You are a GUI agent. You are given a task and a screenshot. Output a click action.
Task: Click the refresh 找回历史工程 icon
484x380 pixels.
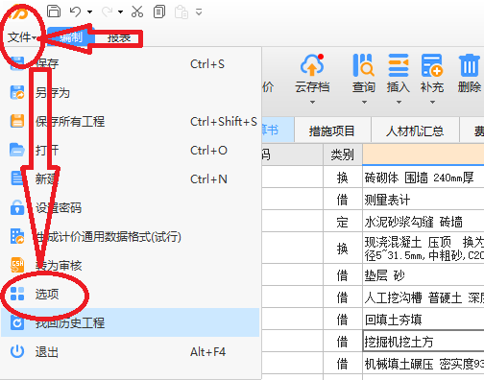(17, 322)
